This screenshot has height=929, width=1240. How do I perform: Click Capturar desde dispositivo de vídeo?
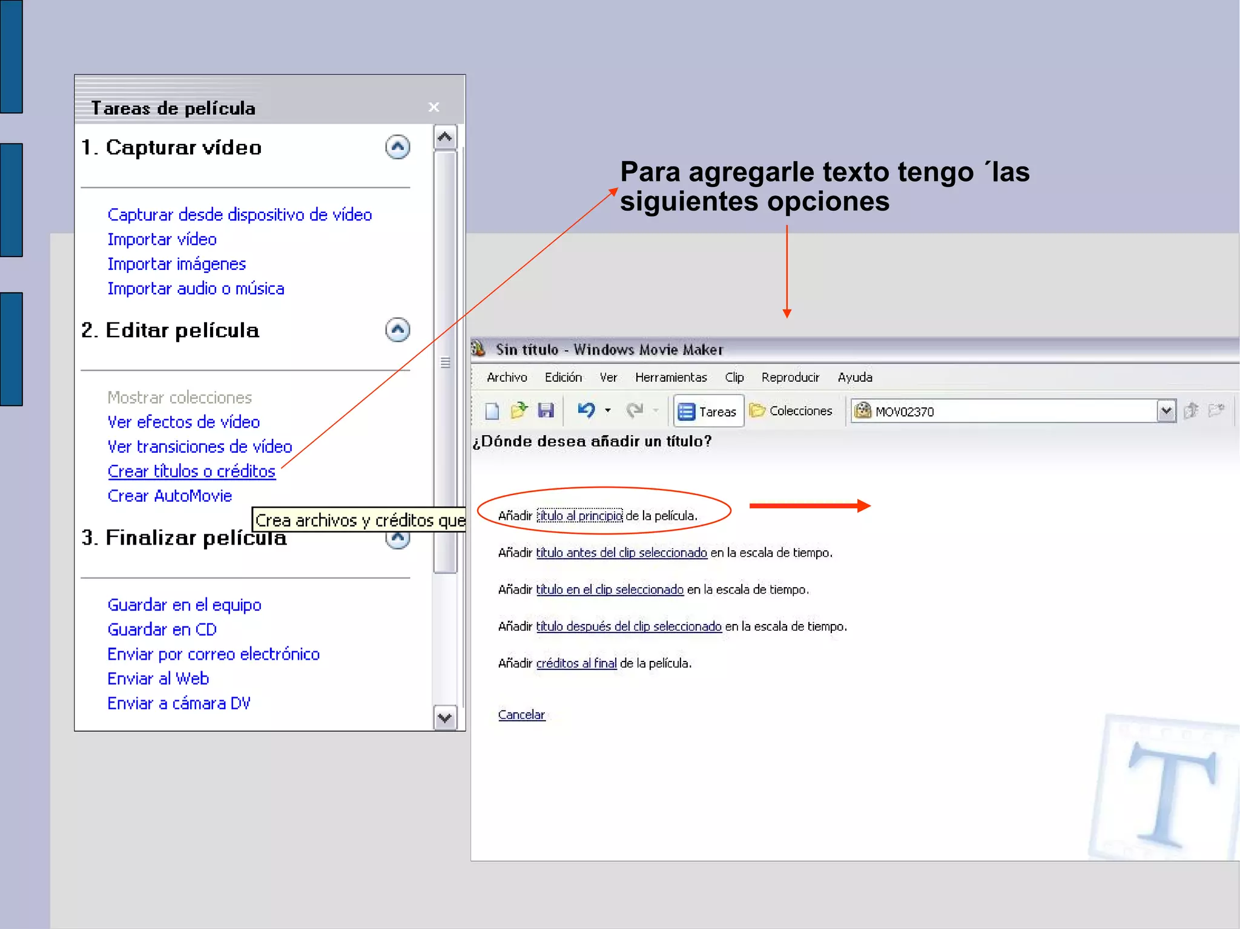tap(240, 215)
